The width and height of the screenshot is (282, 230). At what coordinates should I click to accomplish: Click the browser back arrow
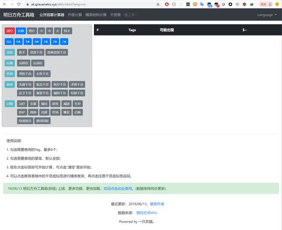tap(4, 4)
